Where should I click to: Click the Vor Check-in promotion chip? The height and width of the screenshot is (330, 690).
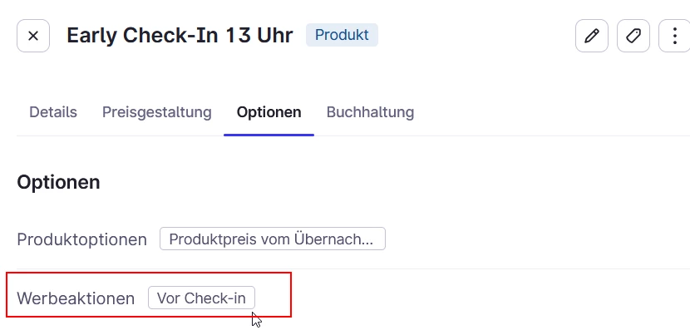pos(201,298)
